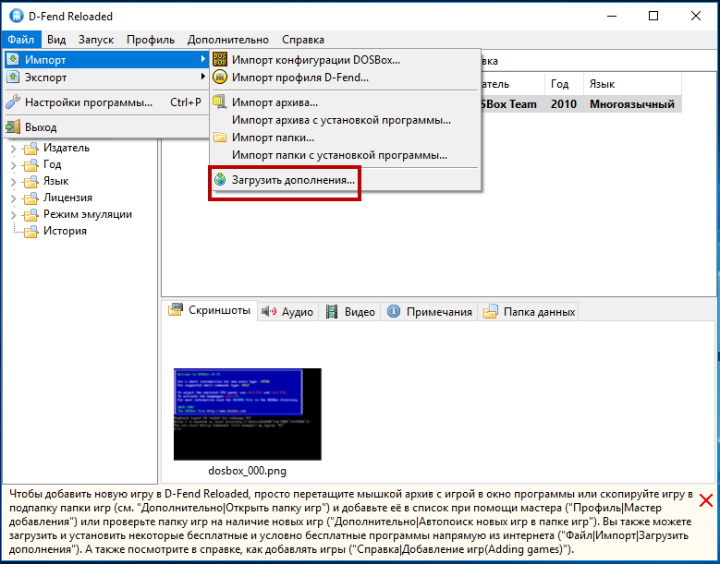Choose Загрузить дополнения…
This screenshot has width=720, height=564.
(x=346, y=180)
